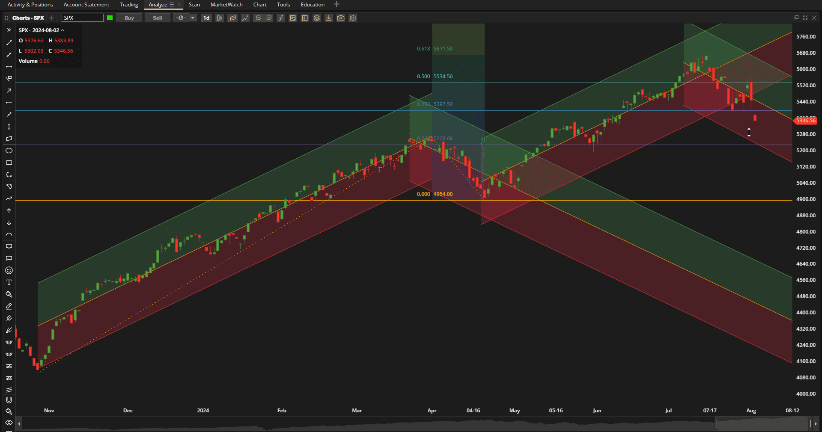The height and width of the screenshot is (432, 822).
Task: Take a chart snapshot with camera icon
Action: pos(341,18)
